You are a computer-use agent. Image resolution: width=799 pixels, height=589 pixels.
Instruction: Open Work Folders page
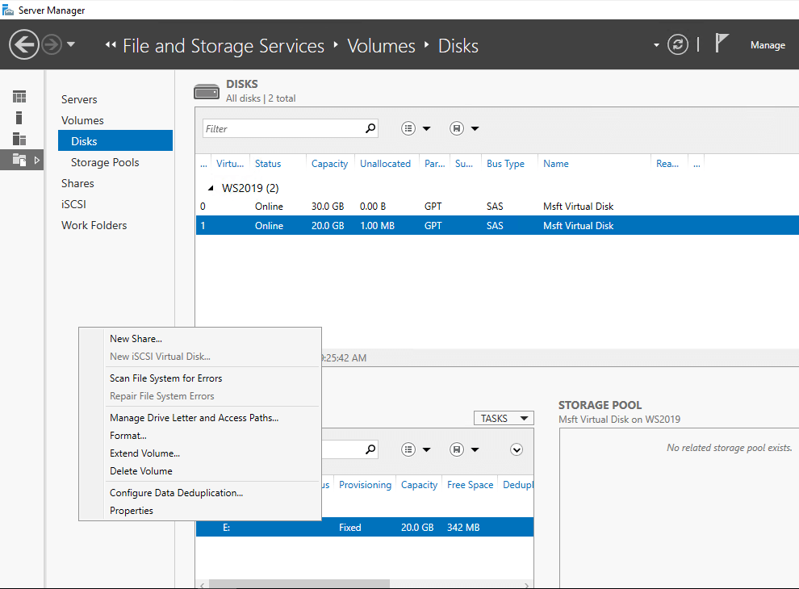point(94,225)
